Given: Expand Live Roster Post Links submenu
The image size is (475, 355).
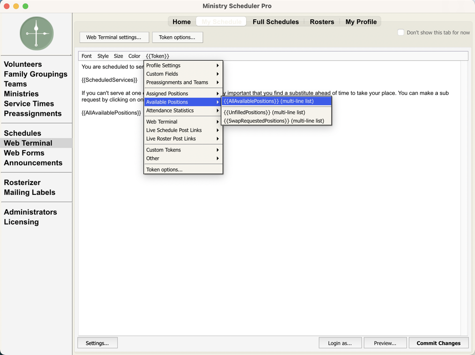Looking at the screenshot, I should coord(183,139).
